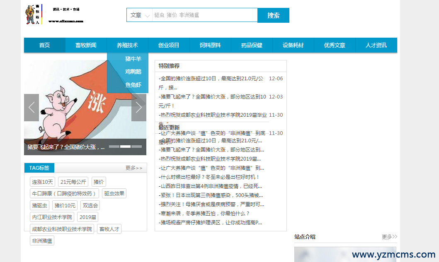Open slide caption 猪要飞起来了？全国猪价大涨

coord(66,147)
